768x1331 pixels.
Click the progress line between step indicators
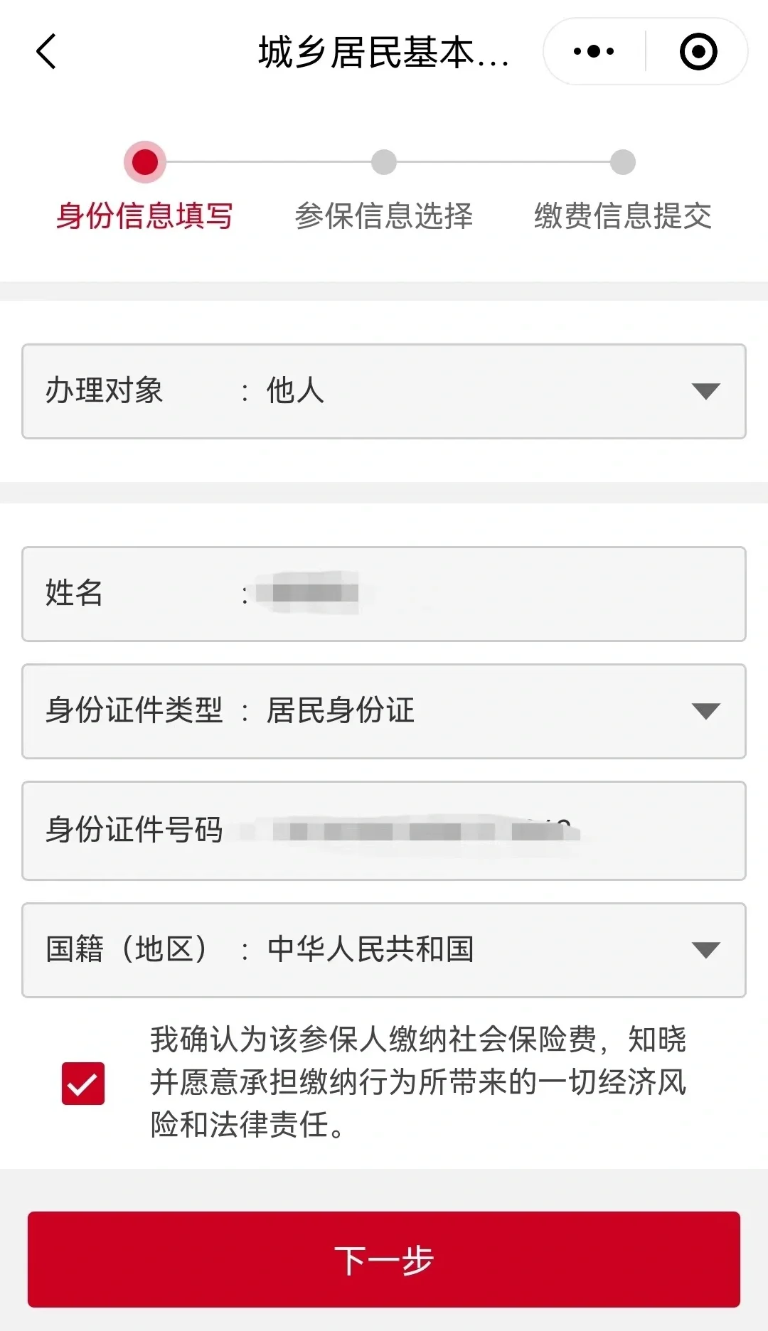coord(263,162)
